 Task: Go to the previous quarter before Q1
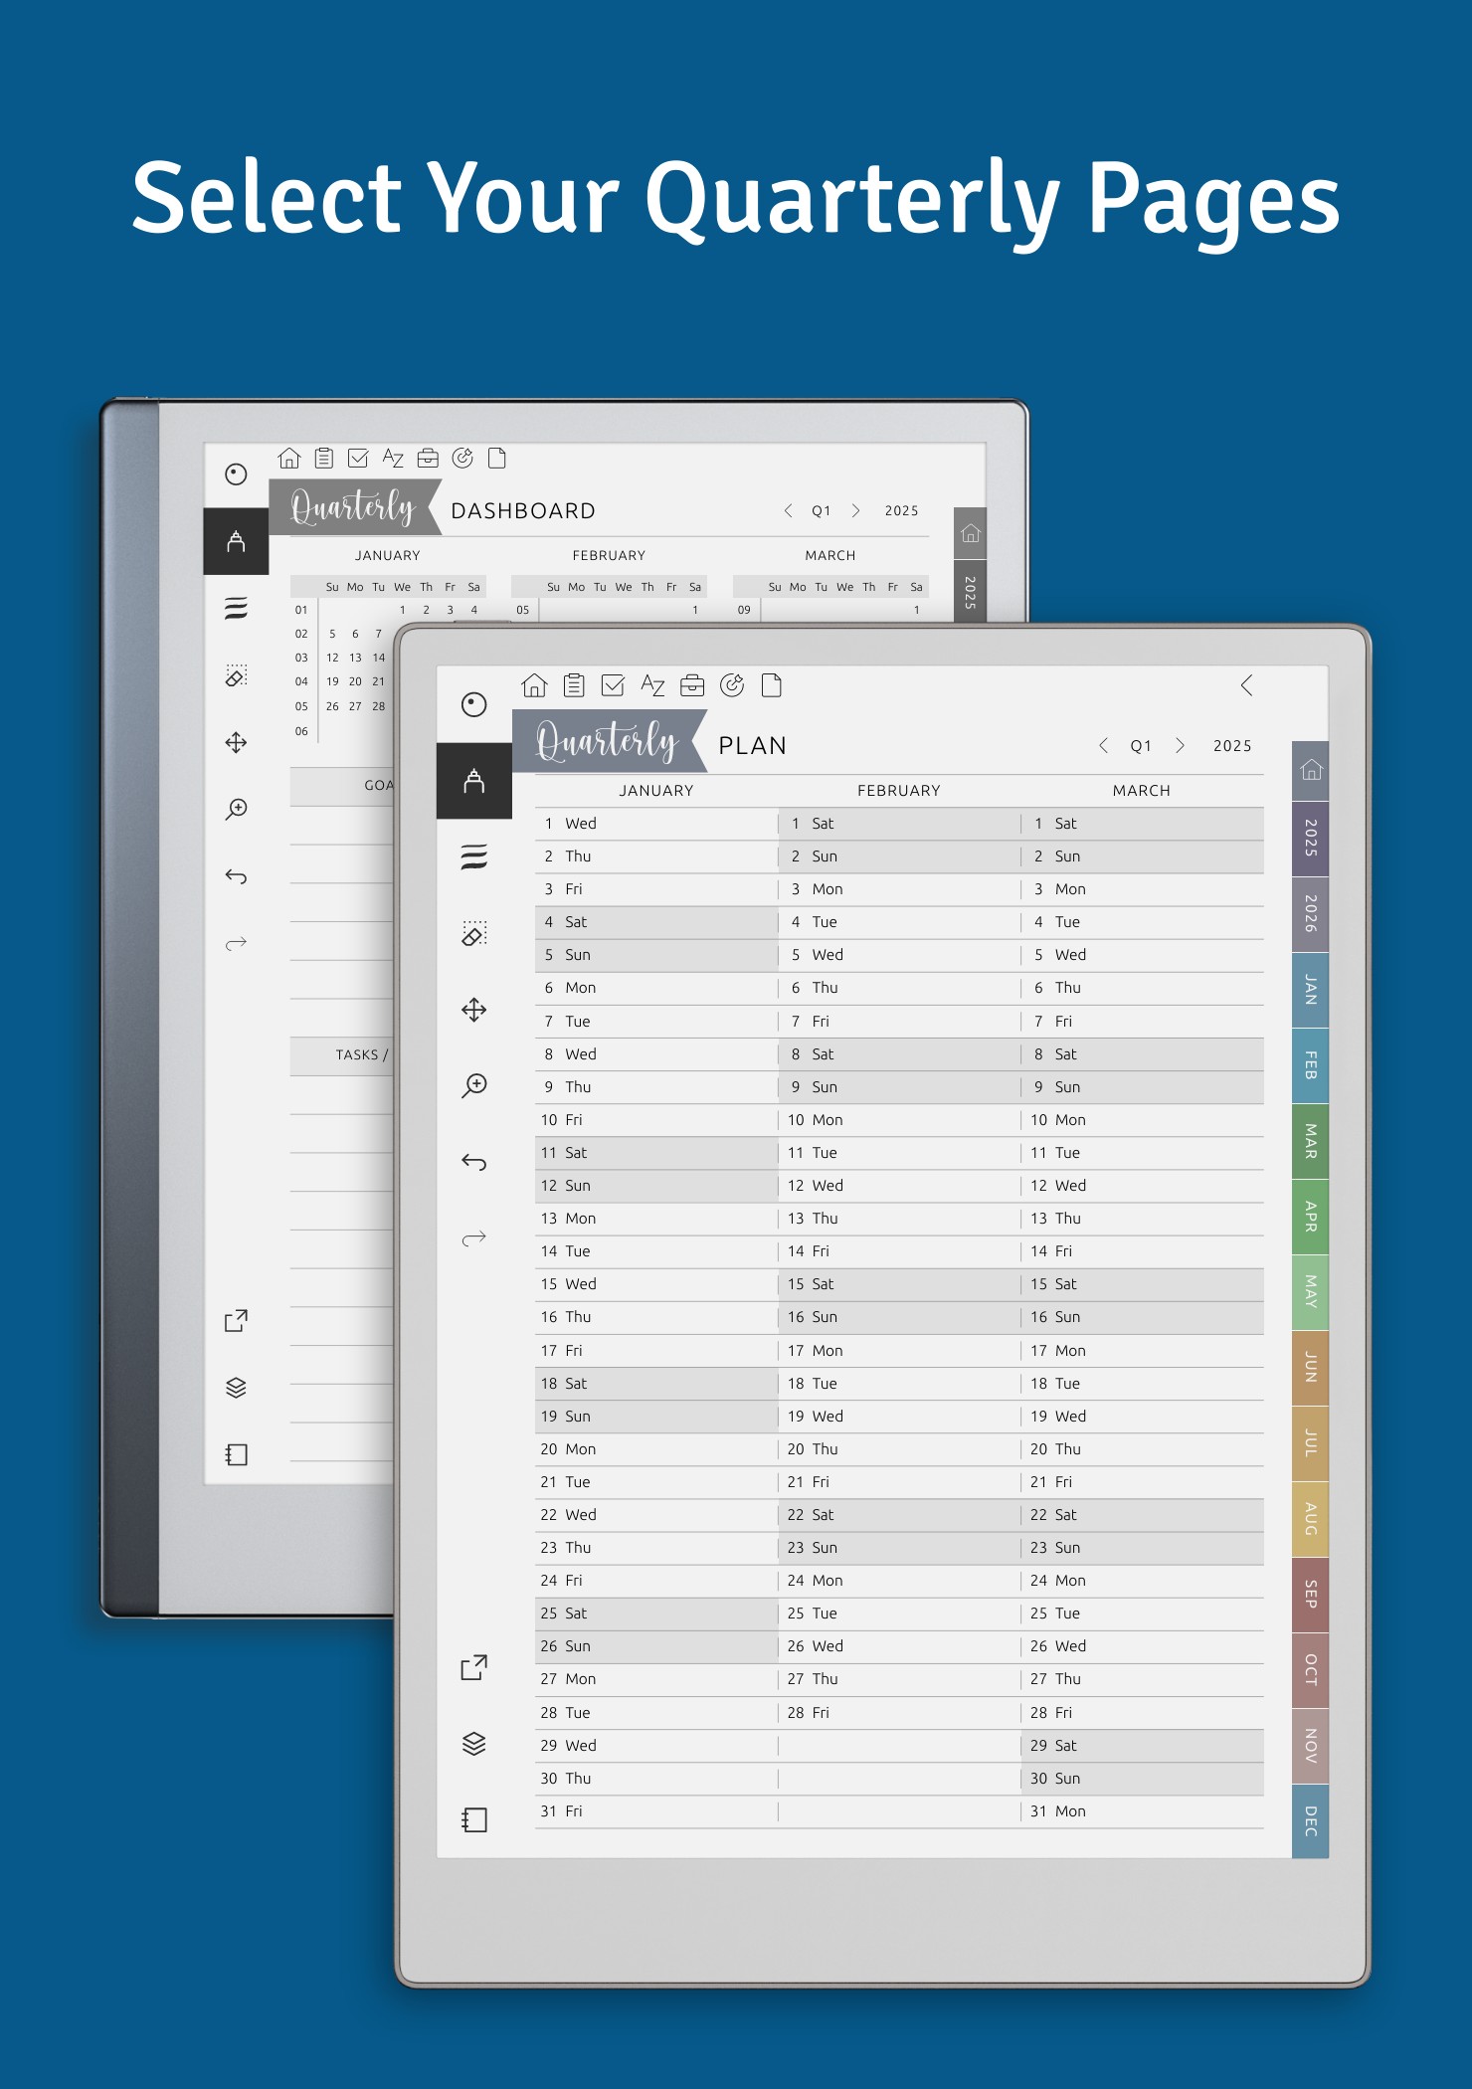[x=1103, y=746]
